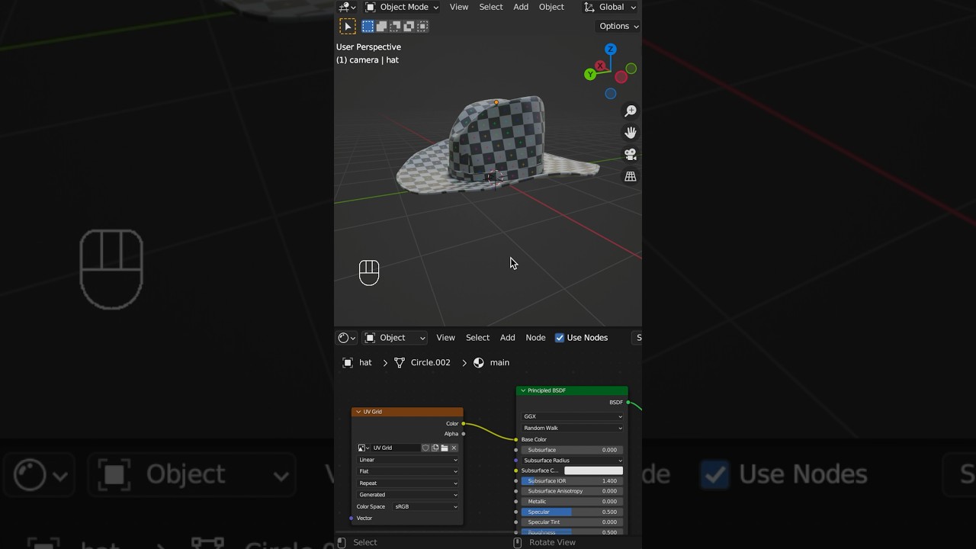Screen dimensions: 976x549
Task: Choose the Intersect selection mode
Action: pos(422,26)
